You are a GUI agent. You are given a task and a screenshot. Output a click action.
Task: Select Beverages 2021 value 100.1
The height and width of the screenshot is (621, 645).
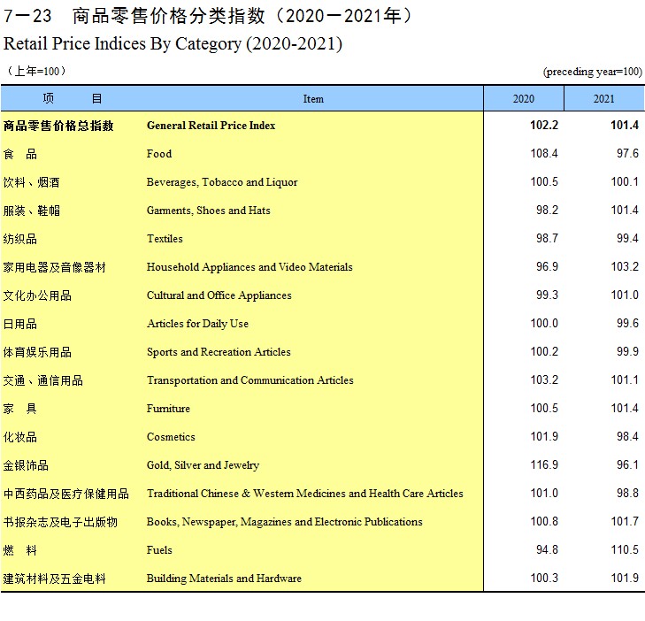[625, 181]
